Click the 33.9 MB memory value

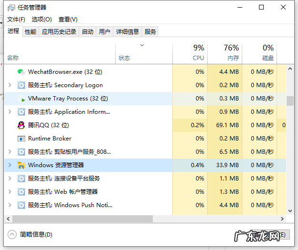tap(227, 165)
